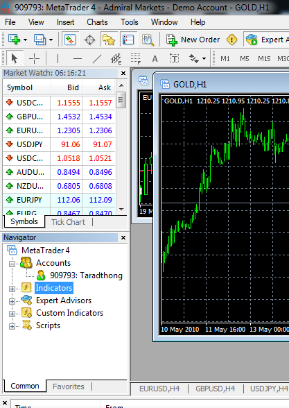Viewport: 289px width, 408px height.
Task: Toggle the Market Watch window icon
Action: pos(70,40)
